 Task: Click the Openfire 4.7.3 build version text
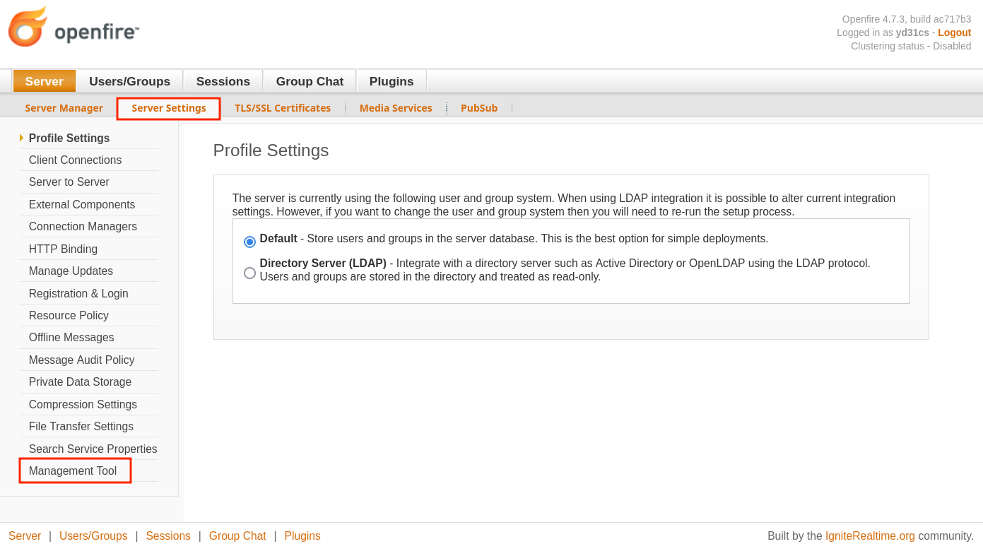tap(907, 19)
